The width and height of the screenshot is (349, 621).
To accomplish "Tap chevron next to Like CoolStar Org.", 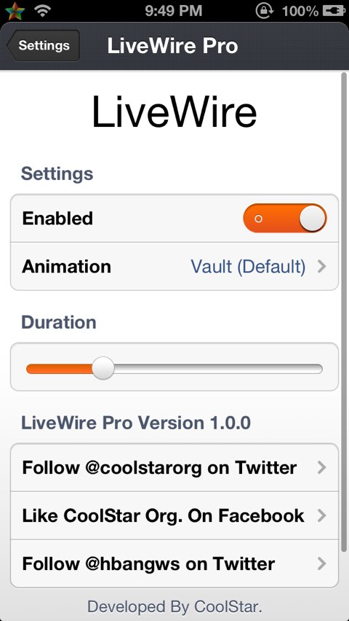I will tap(321, 515).
